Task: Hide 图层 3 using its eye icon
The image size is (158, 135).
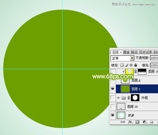Action: click(x=113, y=89)
